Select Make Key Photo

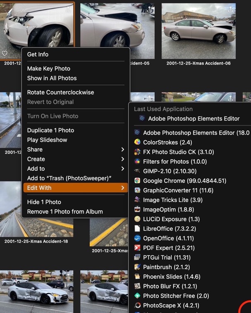[x=76, y=68]
